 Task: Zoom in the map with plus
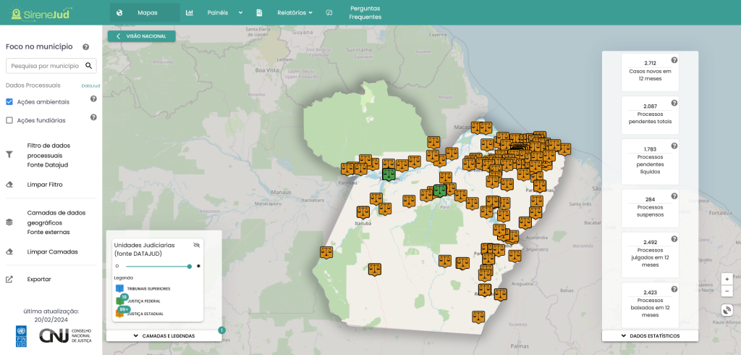coord(727,279)
